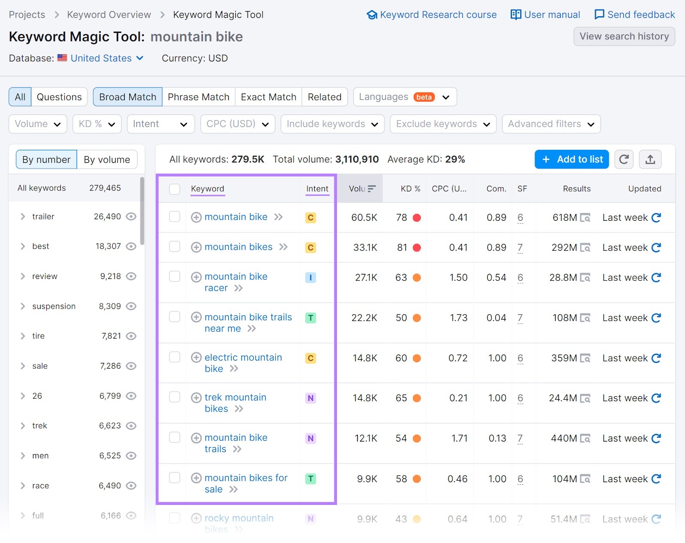Switch to the Phrase Match tab
This screenshot has height=543, width=685.
pos(198,97)
